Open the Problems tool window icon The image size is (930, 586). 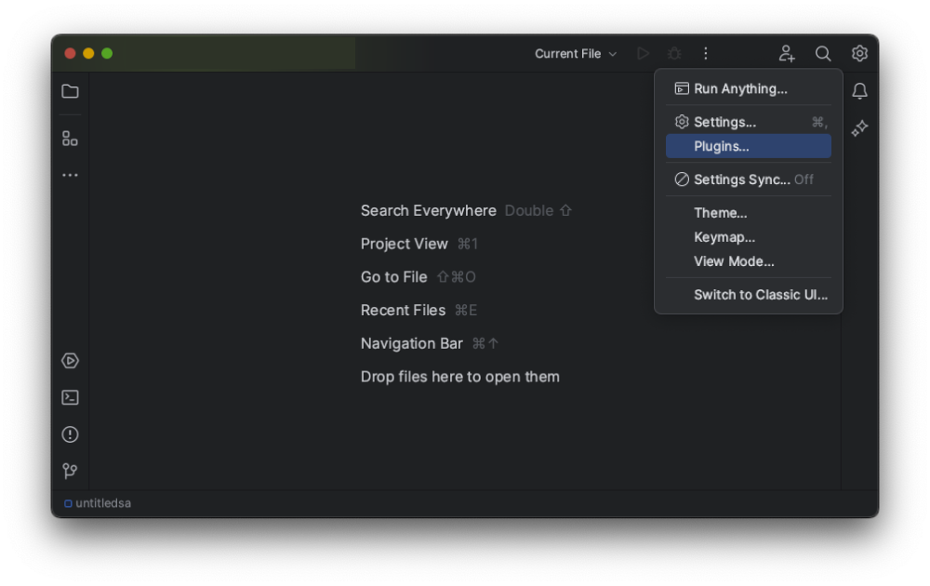[x=70, y=433]
